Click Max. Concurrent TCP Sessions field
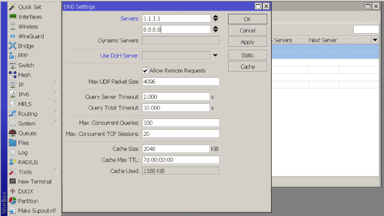Screen dimensions: 384x216 181,134
